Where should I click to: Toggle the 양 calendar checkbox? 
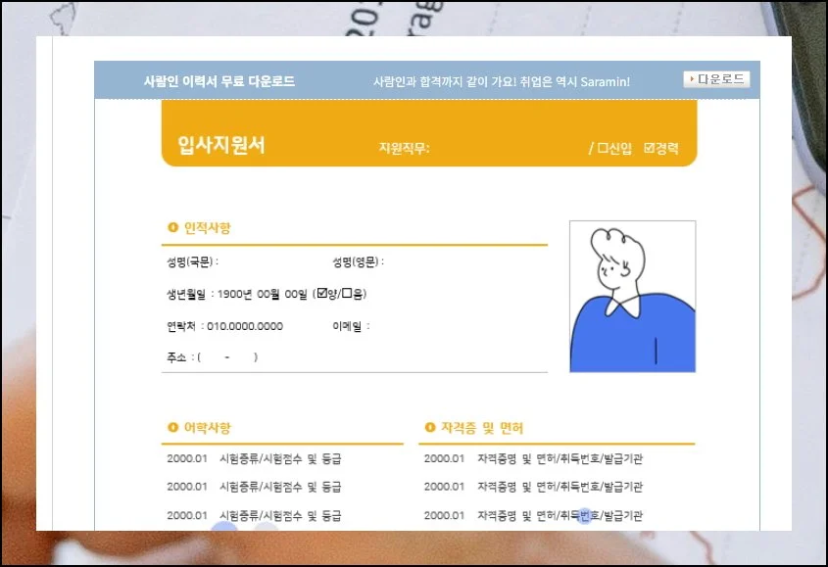pyautogui.click(x=322, y=294)
